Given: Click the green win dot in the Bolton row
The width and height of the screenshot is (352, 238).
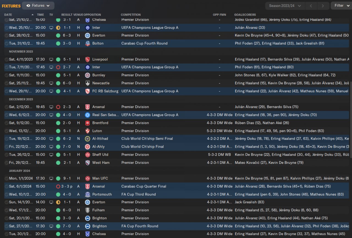Looking at the screenshot, I should [x=58, y=43].
